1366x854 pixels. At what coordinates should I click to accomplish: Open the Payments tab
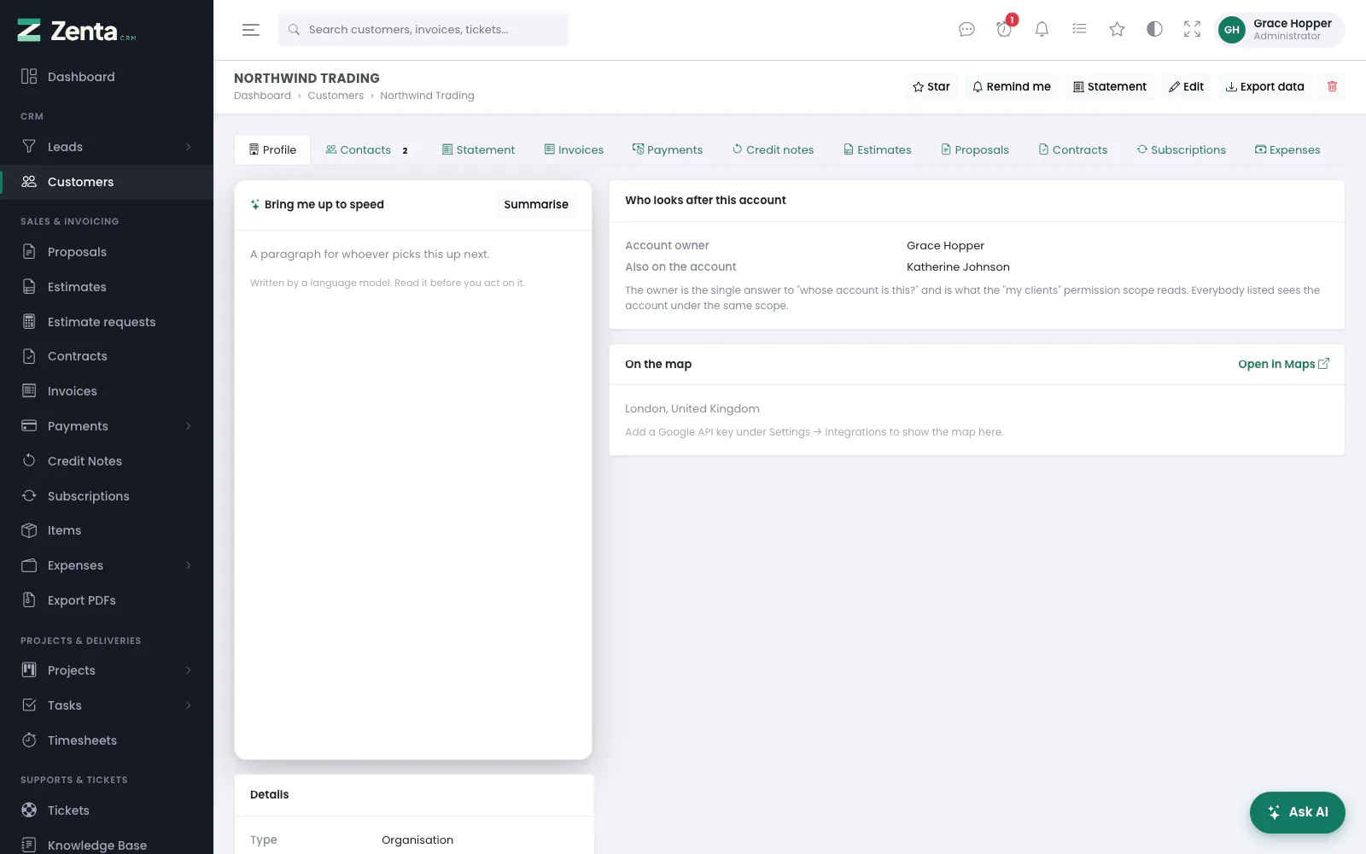point(667,149)
